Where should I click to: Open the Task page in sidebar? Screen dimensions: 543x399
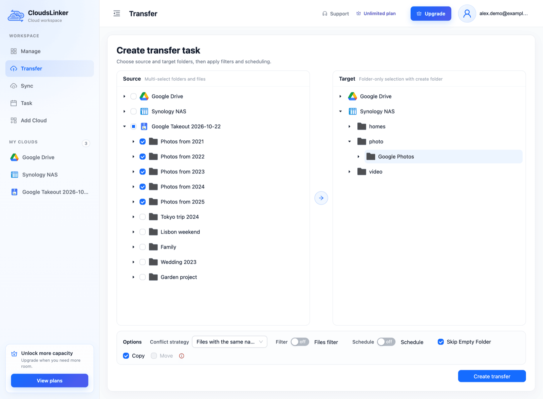click(50, 103)
